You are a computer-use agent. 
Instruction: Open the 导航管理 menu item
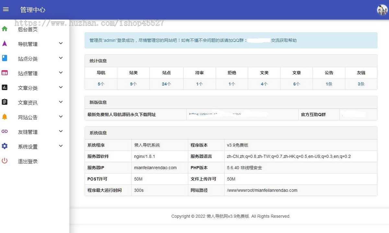tap(28, 44)
